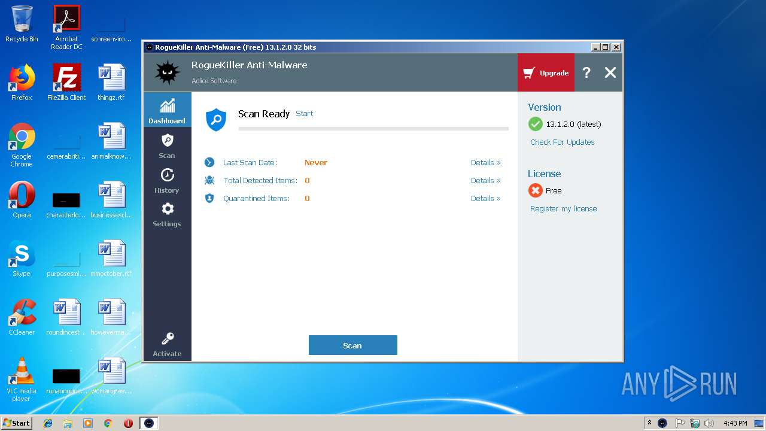The width and height of the screenshot is (766, 431).
Task: Click the green version checkmark icon
Action: (536, 124)
